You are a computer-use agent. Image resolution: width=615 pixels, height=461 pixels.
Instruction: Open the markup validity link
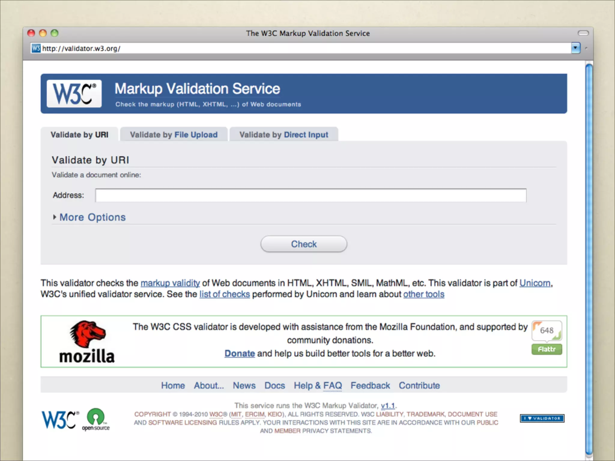170,283
